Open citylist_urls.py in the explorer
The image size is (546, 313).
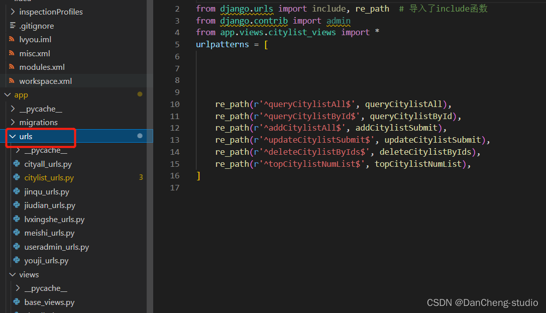click(49, 178)
